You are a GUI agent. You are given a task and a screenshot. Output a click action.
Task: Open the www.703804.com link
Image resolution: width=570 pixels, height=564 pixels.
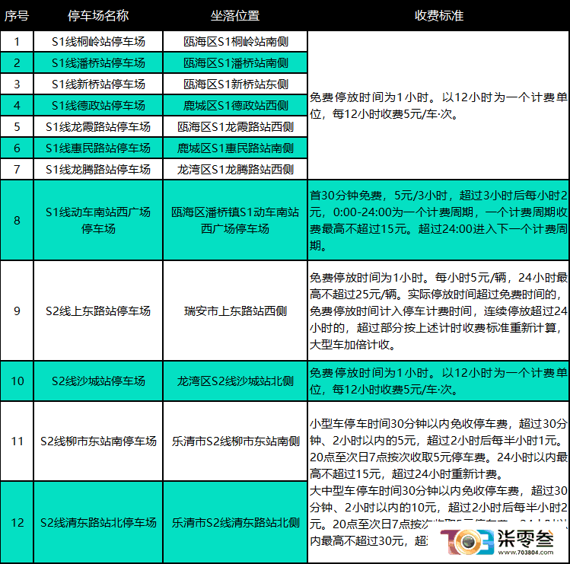(525, 553)
